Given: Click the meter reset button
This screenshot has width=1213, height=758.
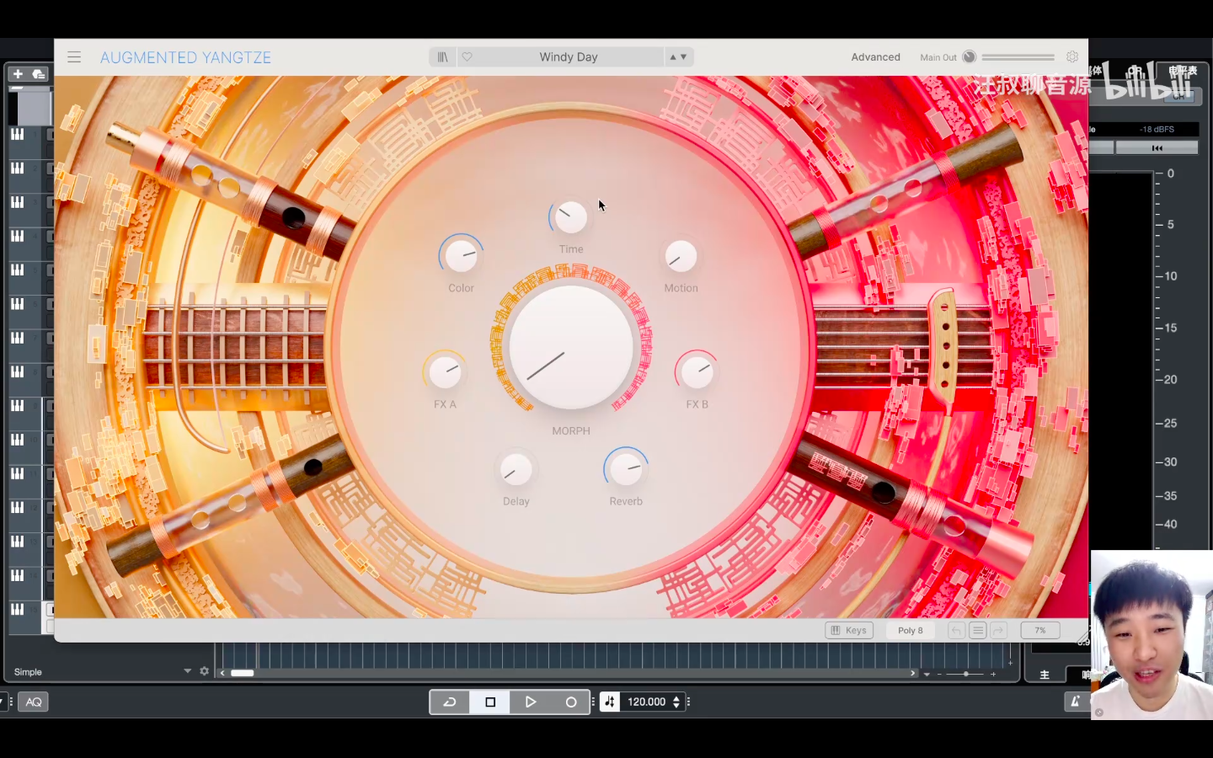Looking at the screenshot, I should (1157, 147).
